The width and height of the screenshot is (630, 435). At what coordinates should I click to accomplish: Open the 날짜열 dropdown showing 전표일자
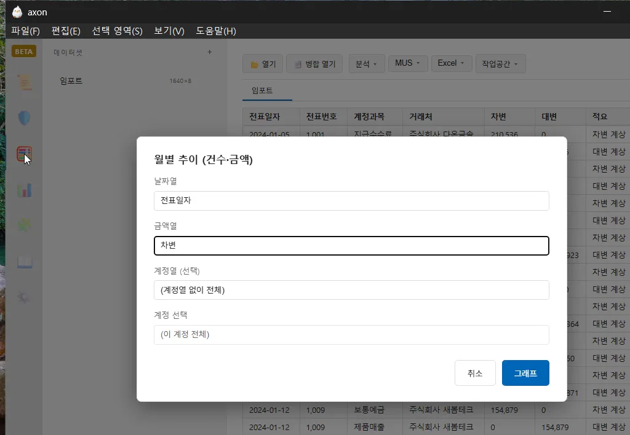(351, 201)
